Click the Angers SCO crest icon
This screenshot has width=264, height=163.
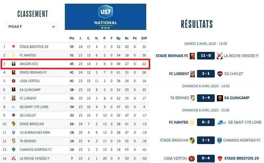click(14, 64)
